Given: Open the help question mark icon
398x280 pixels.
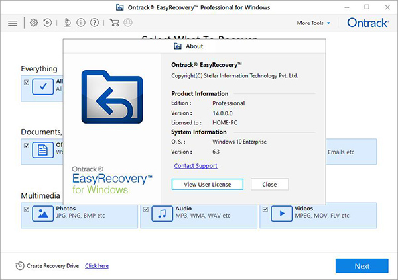Looking at the screenshot, I should click(94, 23).
